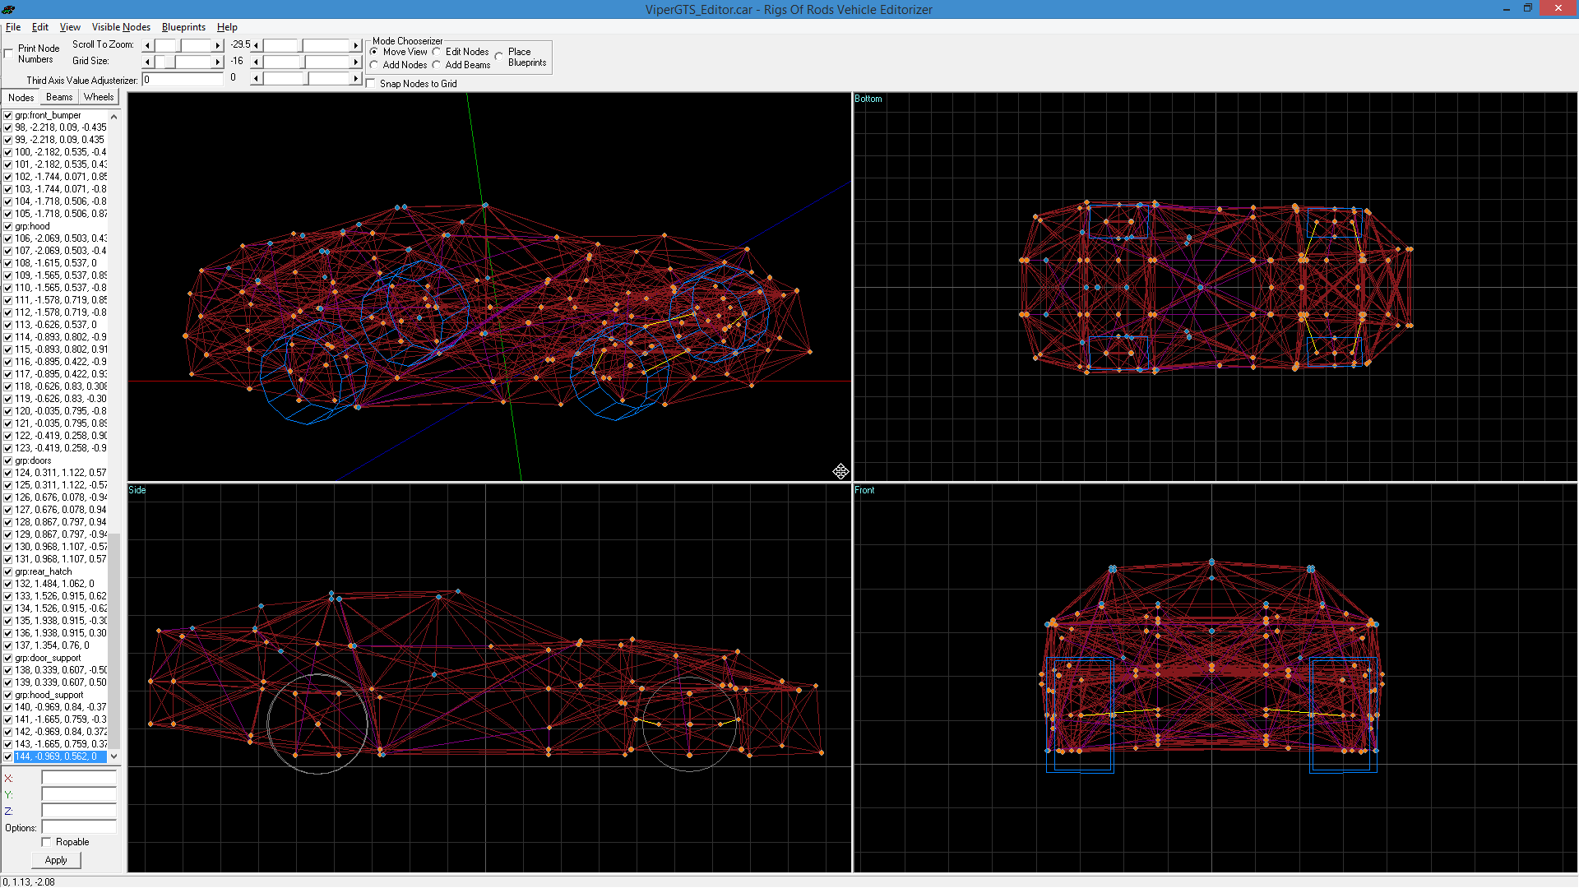
Task: Select node 132 in rear_hatch group
Action: click(x=54, y=584)
